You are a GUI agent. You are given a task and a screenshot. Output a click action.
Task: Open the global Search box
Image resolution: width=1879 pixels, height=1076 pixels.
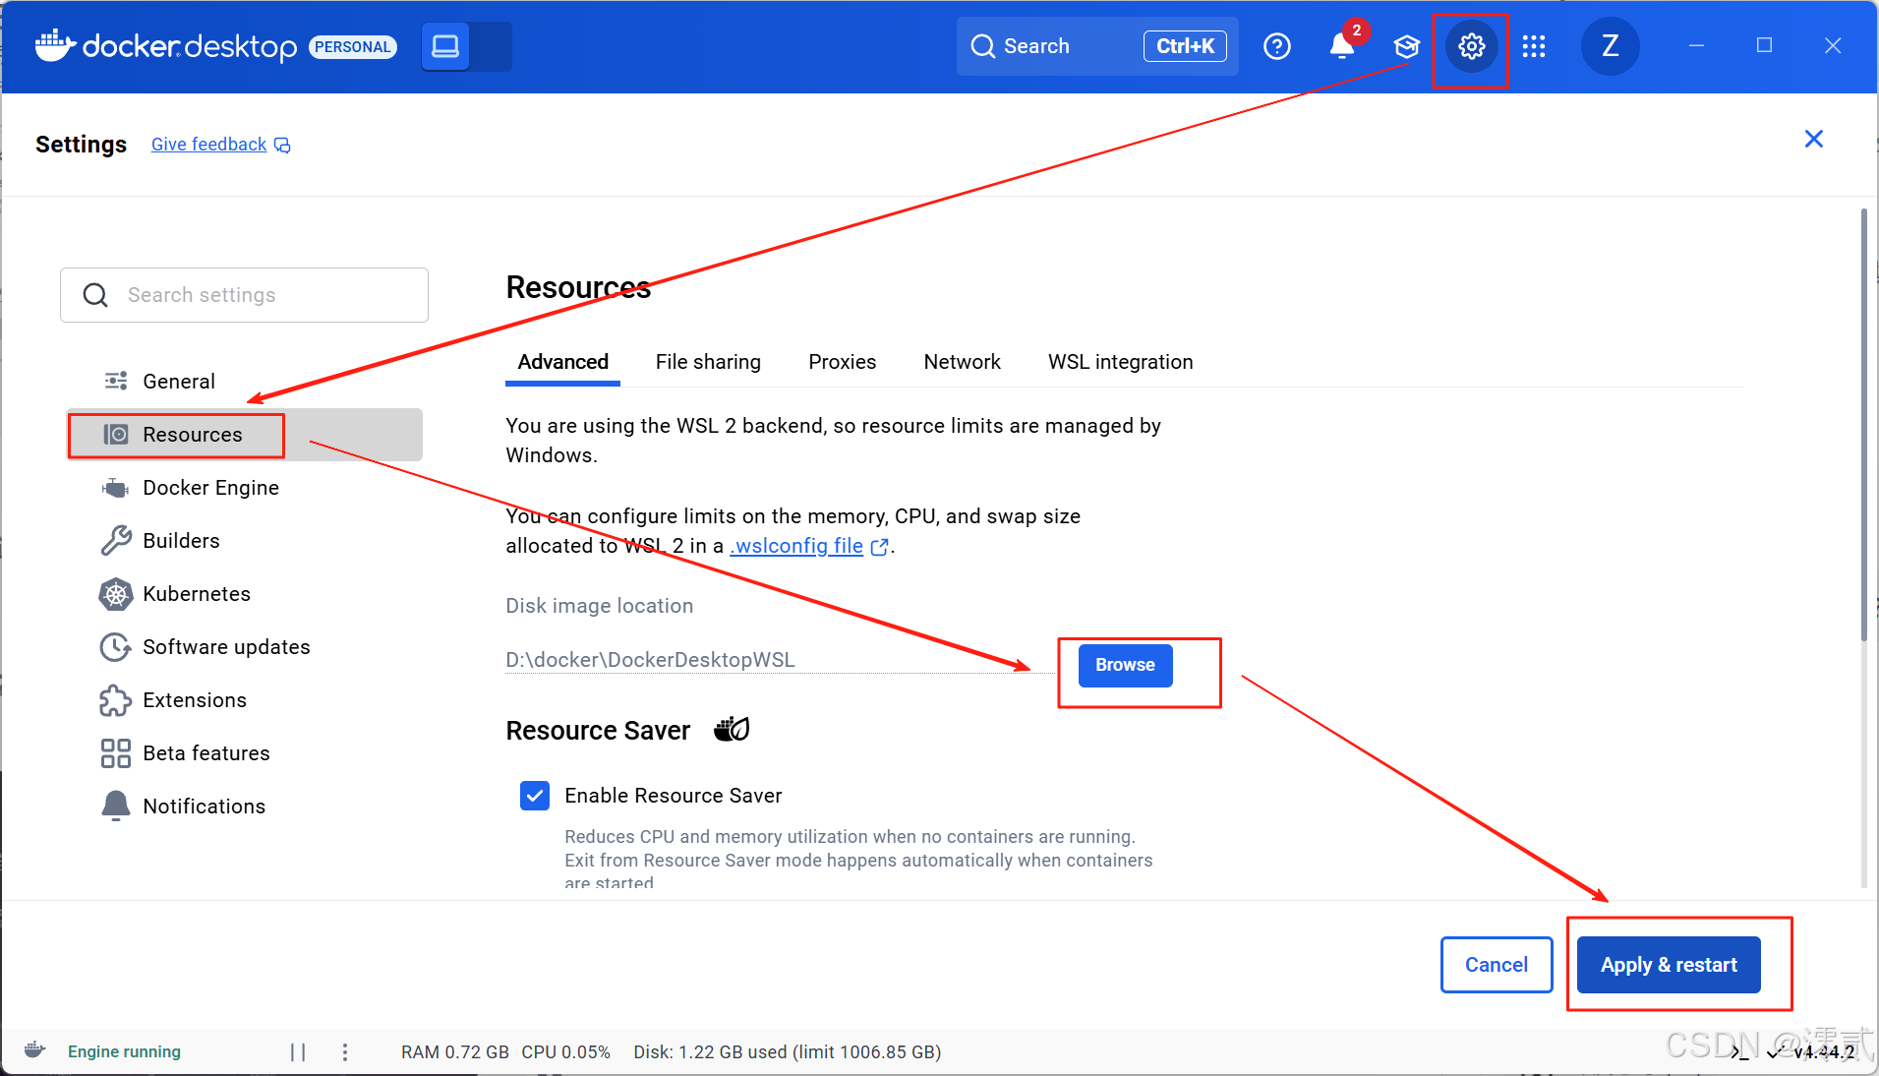coord(1097,46)
